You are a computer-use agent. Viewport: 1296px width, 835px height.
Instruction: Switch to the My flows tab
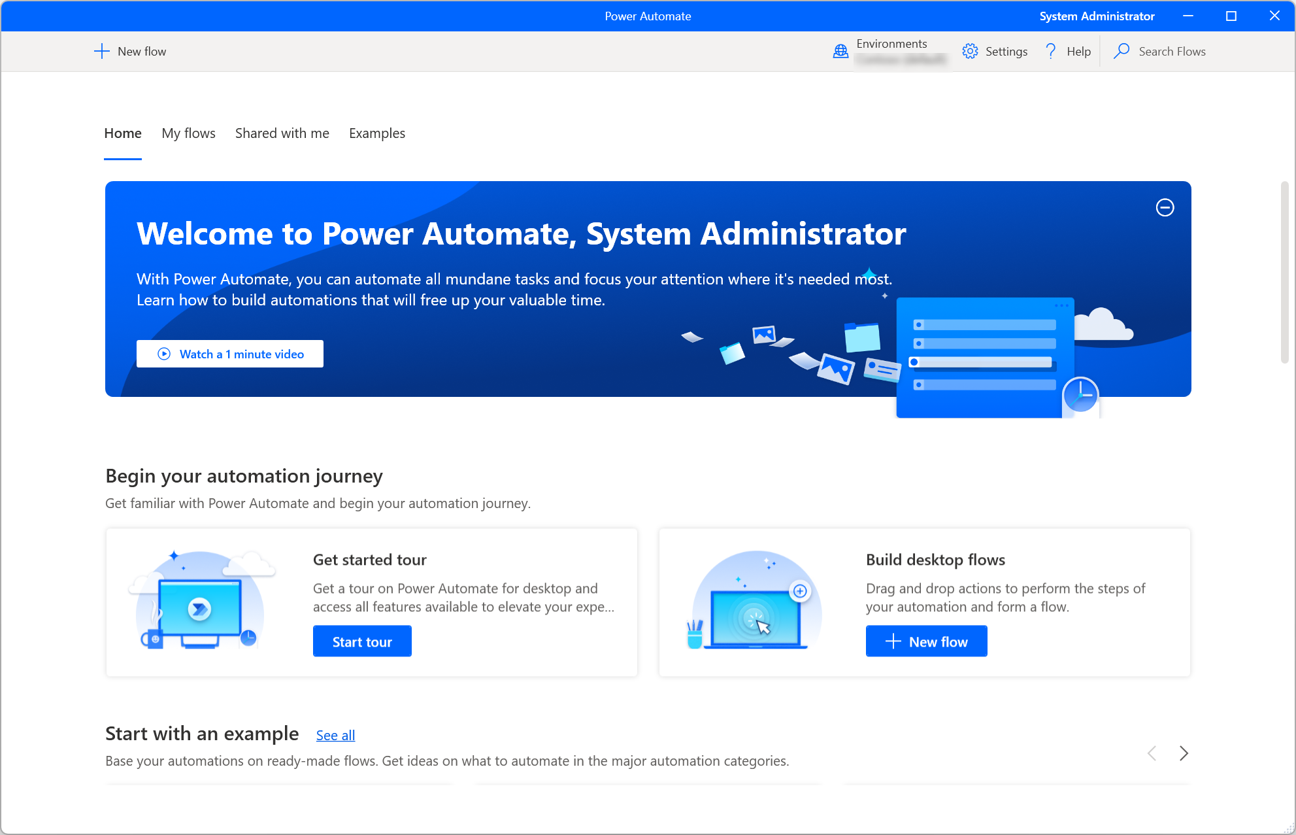pyautogui.click(x=187, y=133)
